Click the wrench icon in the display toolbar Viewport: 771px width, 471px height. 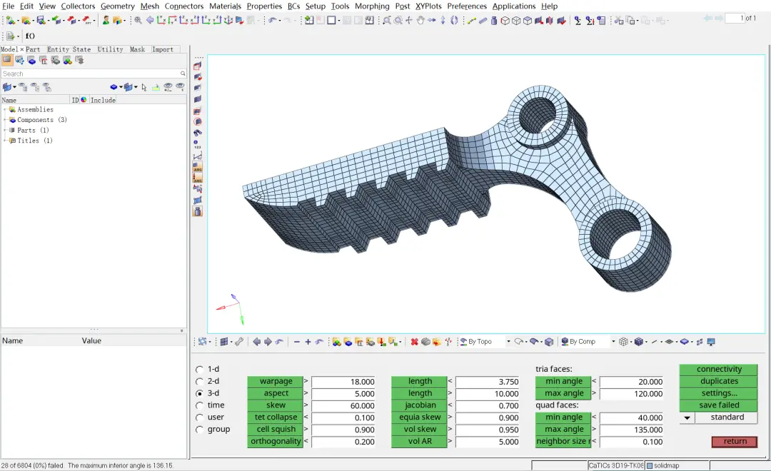click(239, 342)
